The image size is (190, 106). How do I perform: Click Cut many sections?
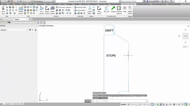pos(64,7)
